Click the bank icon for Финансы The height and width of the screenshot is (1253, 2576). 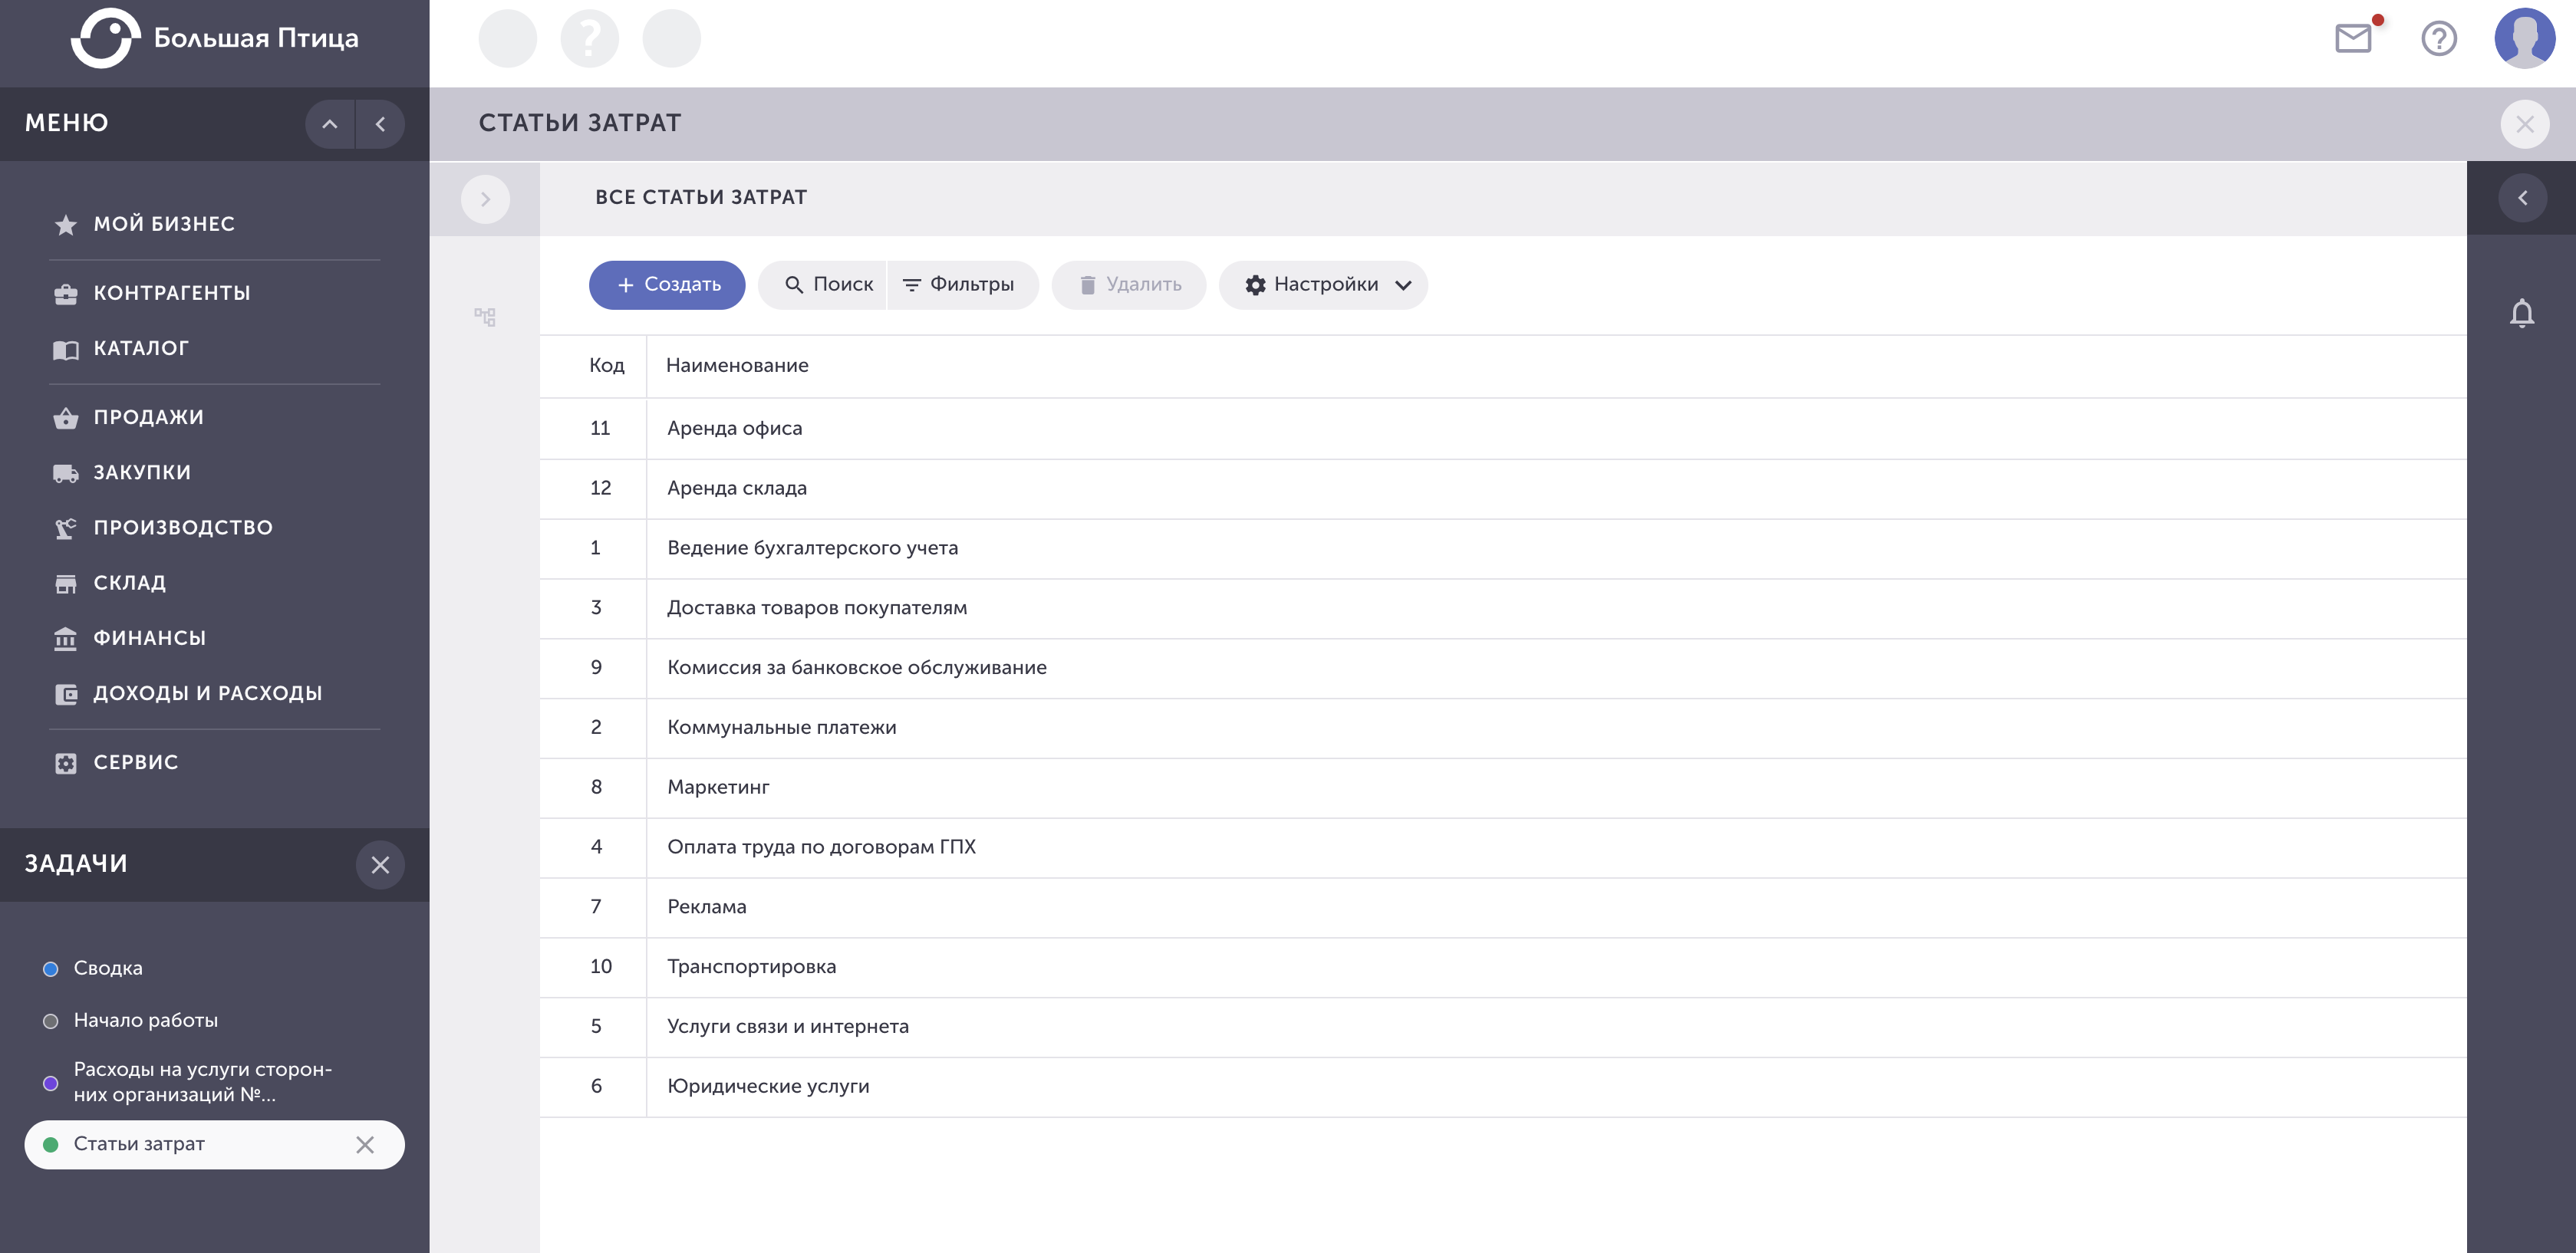(65, 638)
